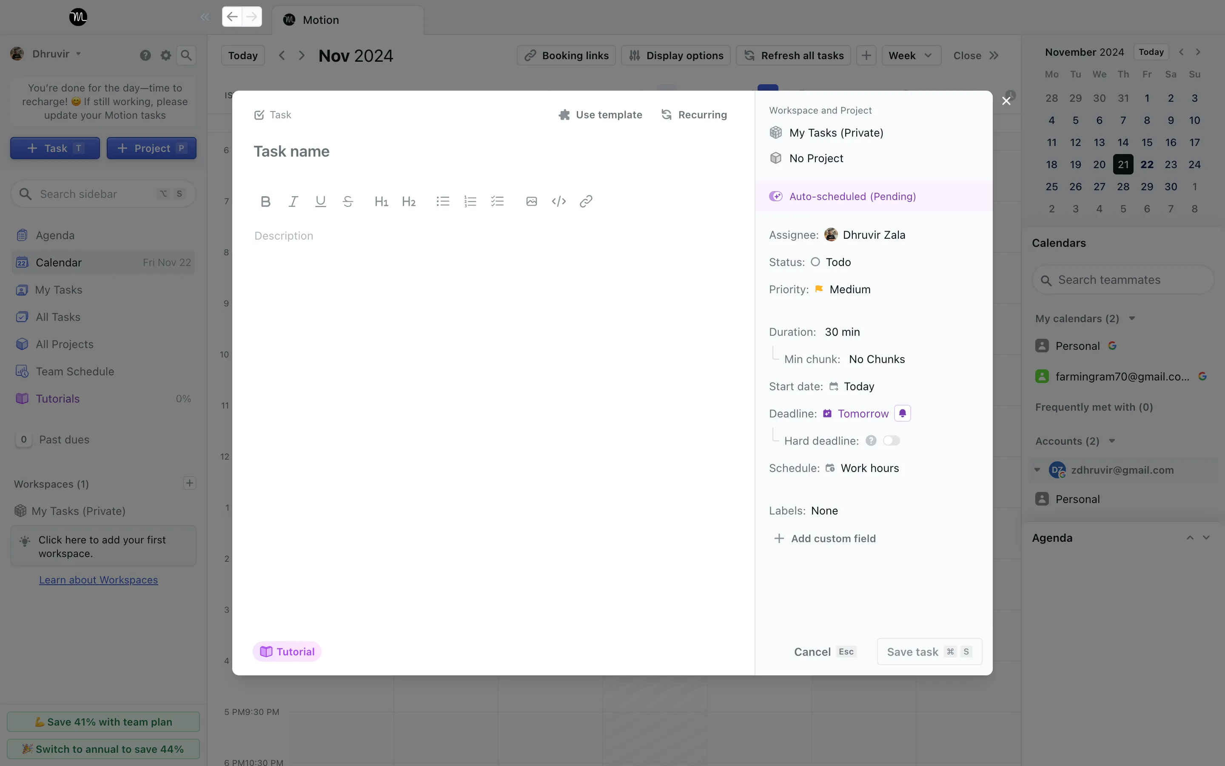Insert a hyperlink in description

coord(586,202)
